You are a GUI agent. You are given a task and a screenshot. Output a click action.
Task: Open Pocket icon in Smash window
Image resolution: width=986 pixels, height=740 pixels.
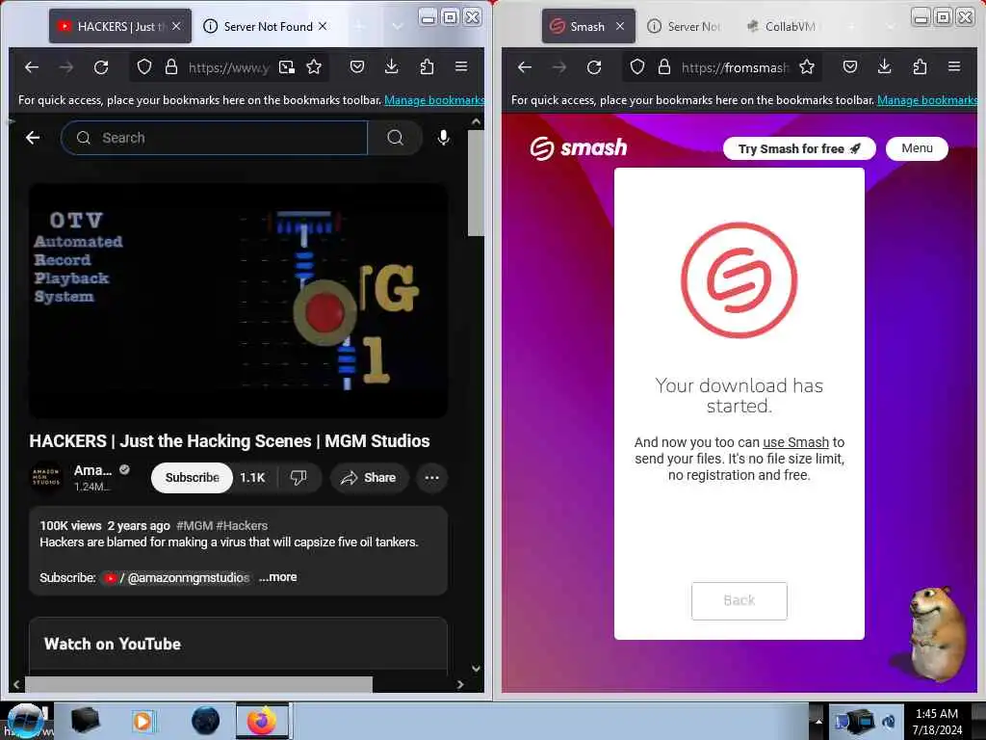[850, 66]
